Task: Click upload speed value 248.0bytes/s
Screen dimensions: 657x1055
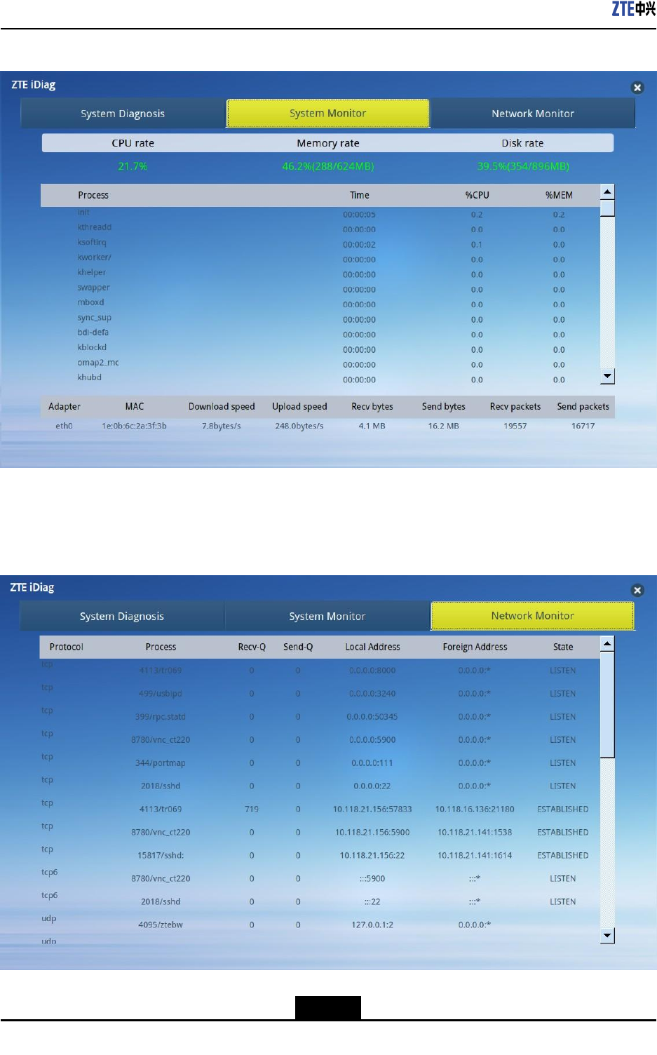Action: click(299, 426)
